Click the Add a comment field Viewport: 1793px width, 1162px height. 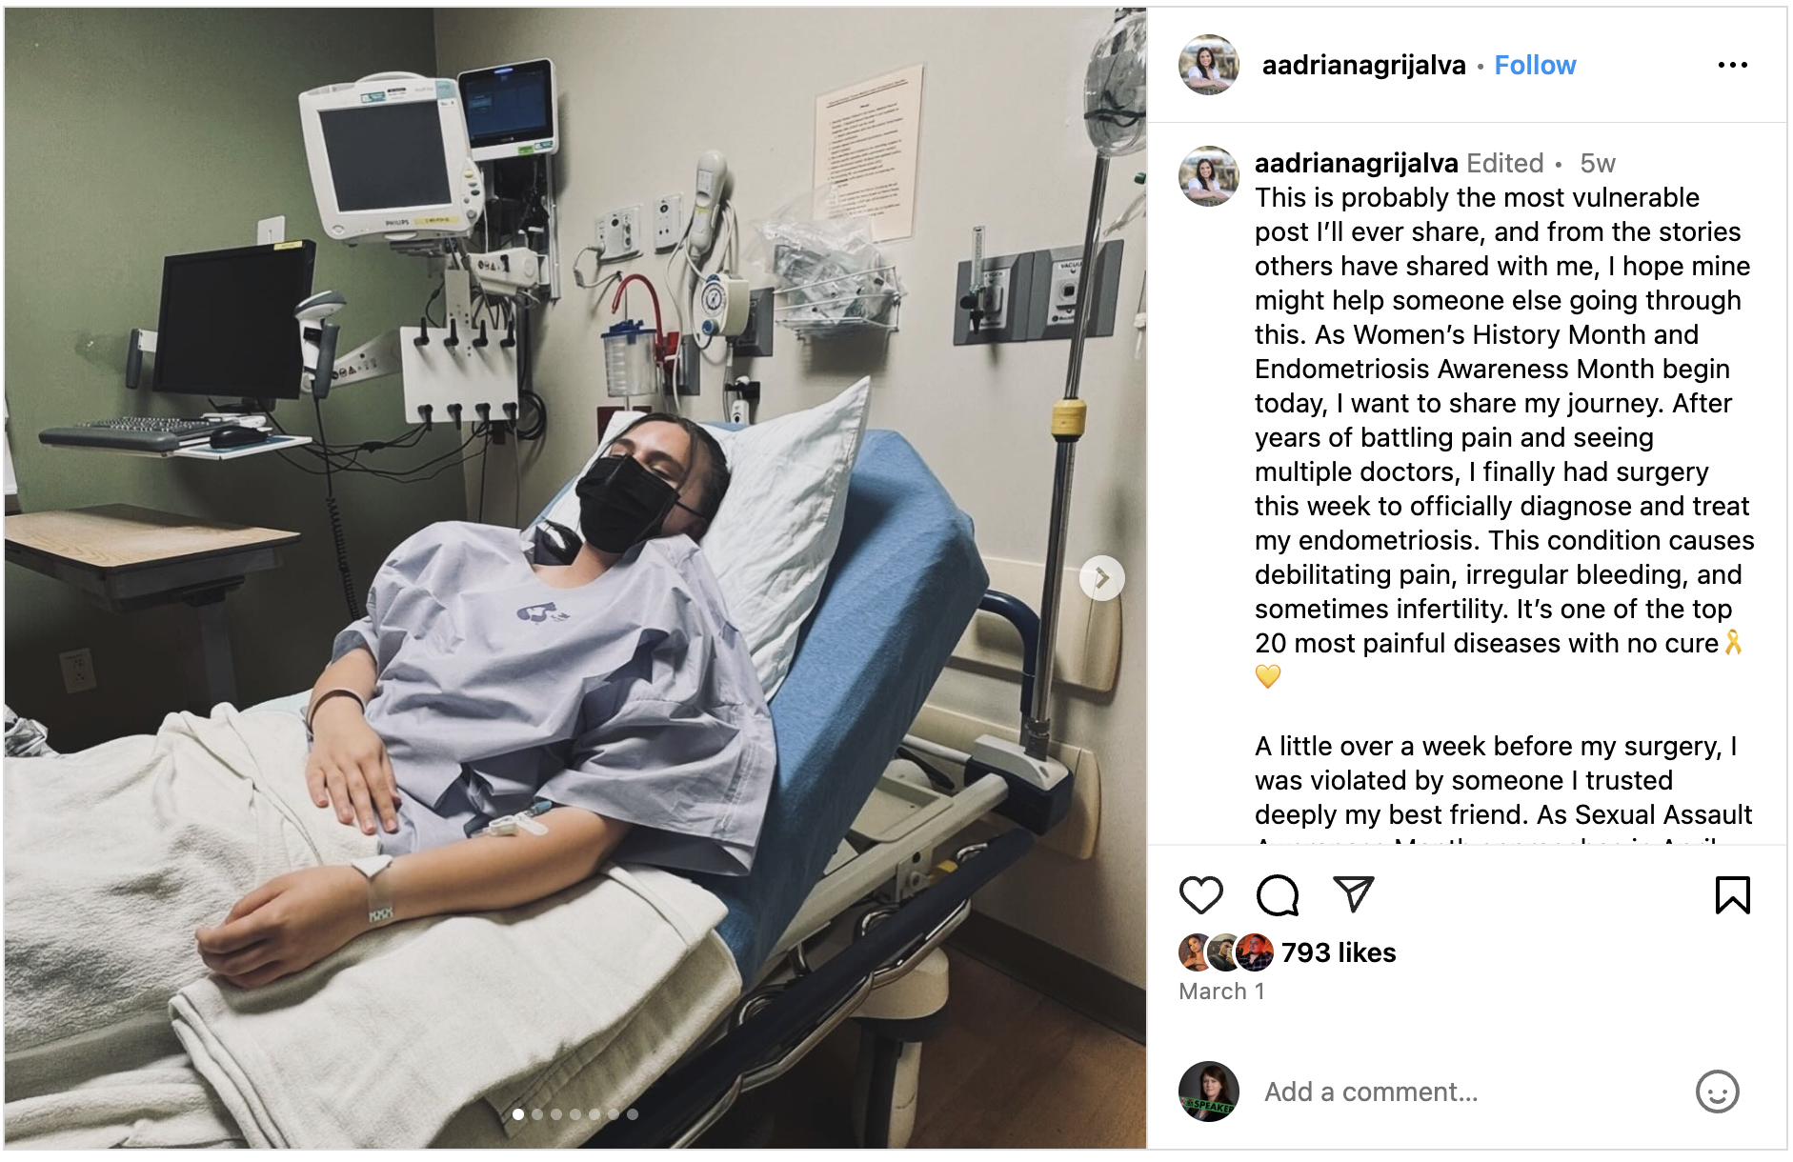(x=1467, y=1092)
